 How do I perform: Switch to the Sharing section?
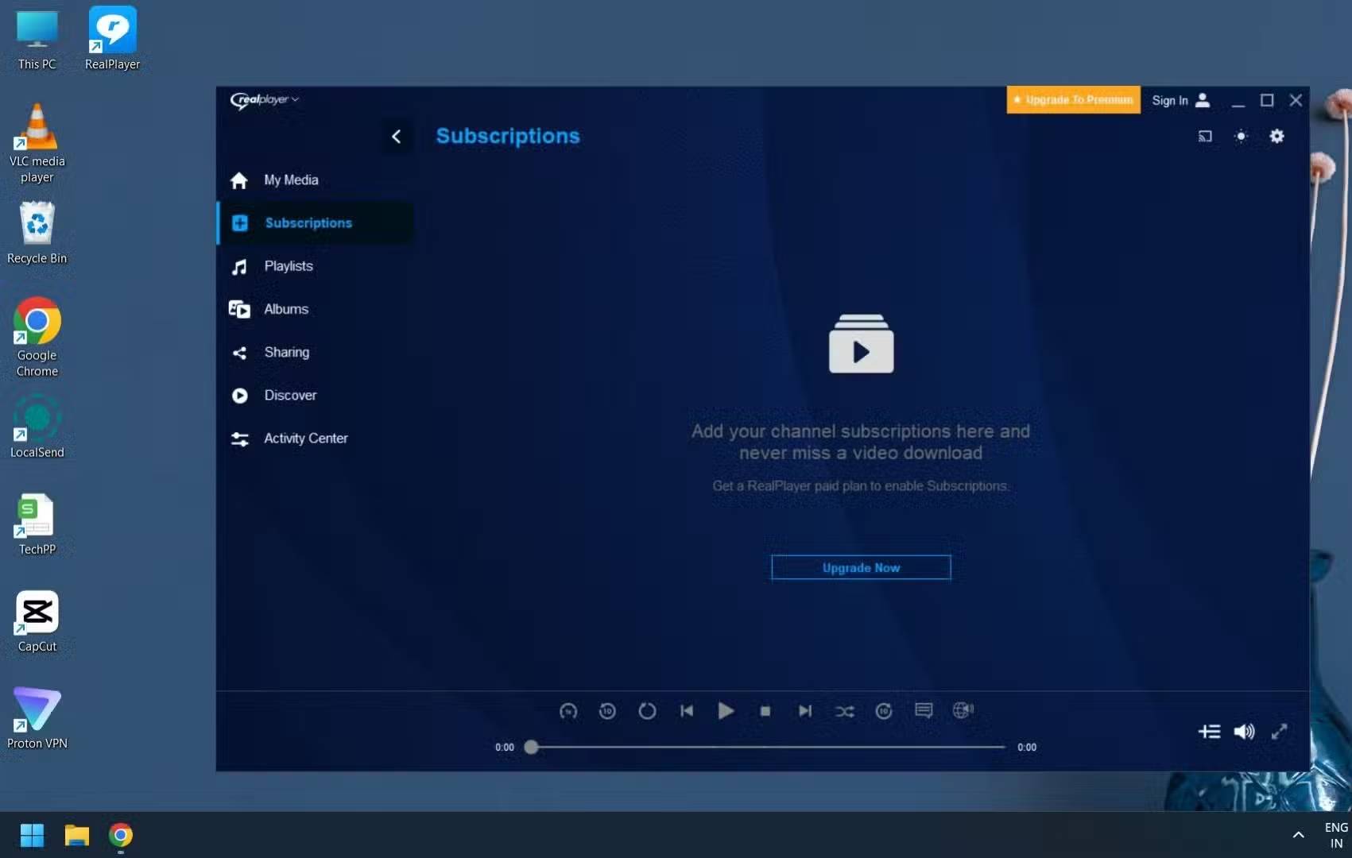coord(315,352)
